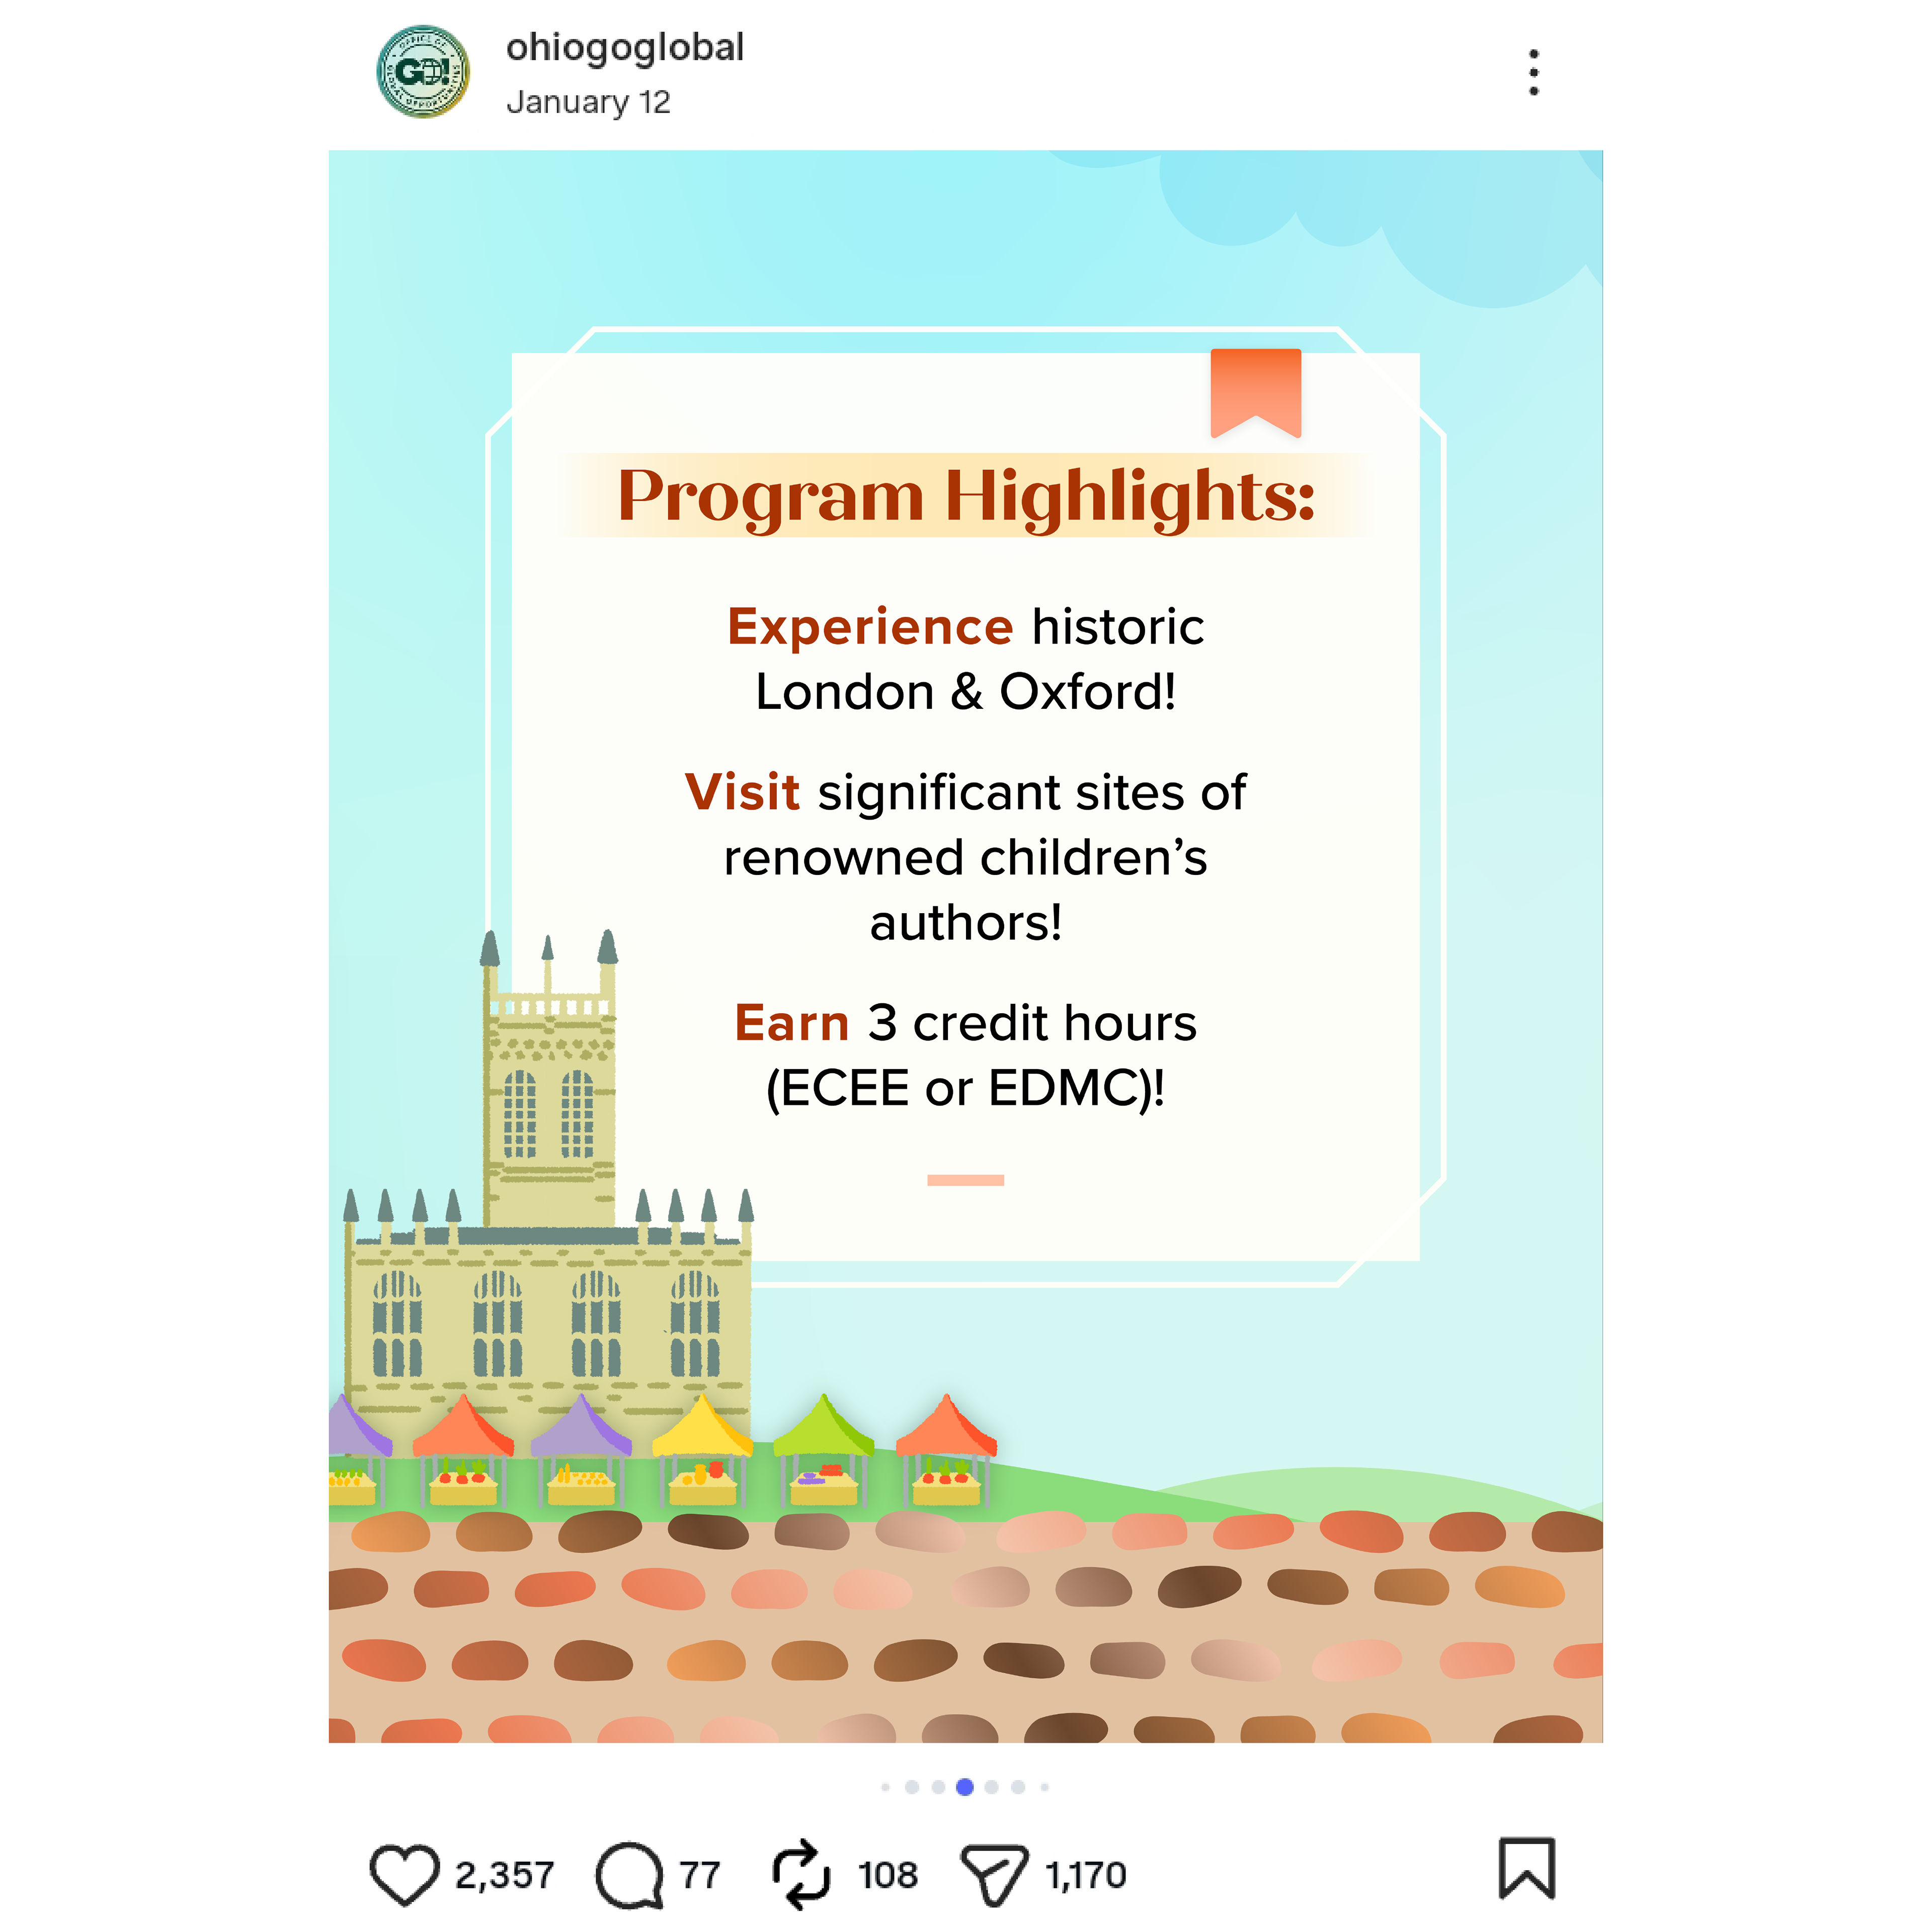1932x1932 pixels.
Task: View the January 12 post date
Action: click(588, 102)
